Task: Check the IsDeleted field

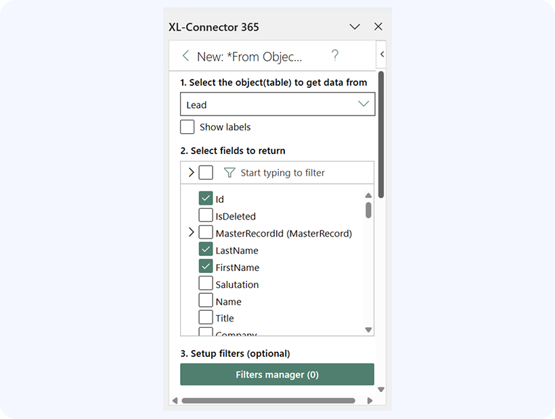Action: [206, 216]
